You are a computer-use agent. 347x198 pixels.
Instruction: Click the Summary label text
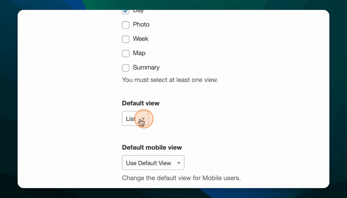(146, 67)
